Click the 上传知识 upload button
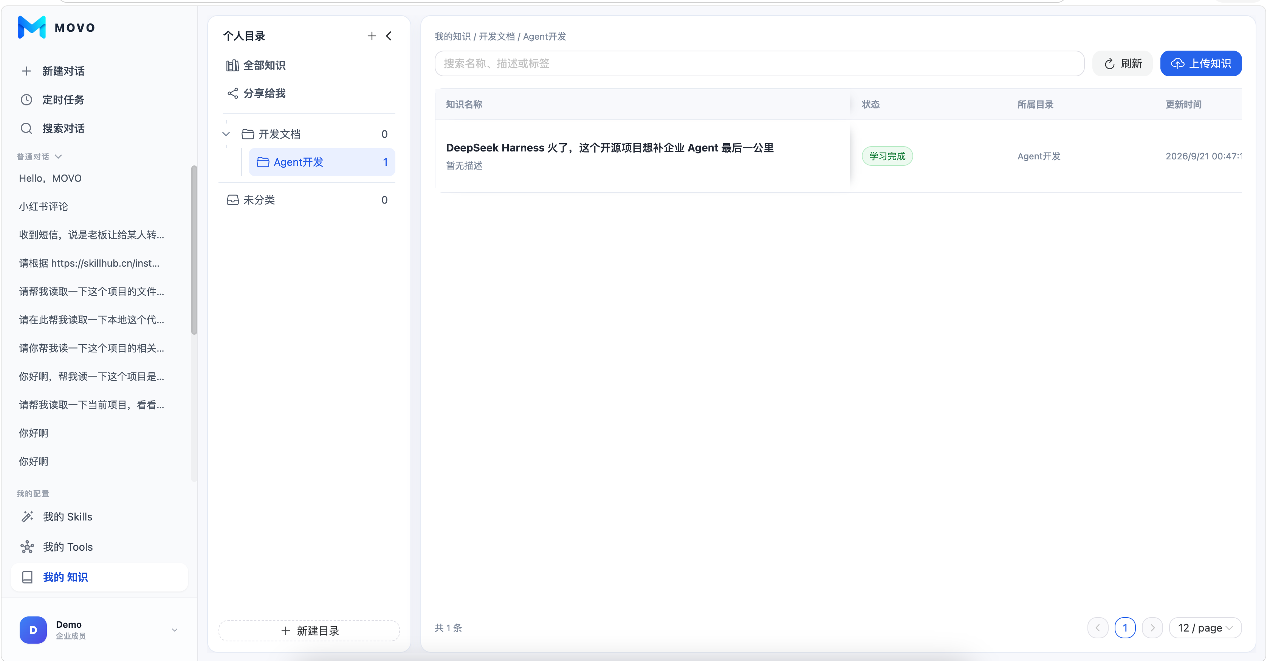 tap(1200, 63)
